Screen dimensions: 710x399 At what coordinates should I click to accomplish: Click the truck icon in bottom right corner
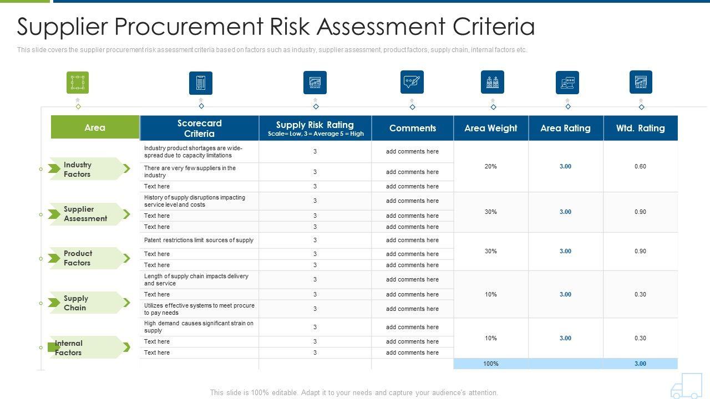(686, 386)
